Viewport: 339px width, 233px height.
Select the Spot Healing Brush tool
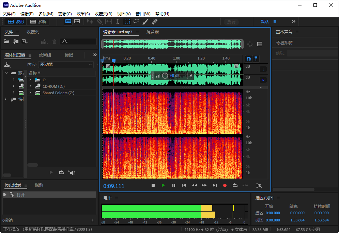154,21
